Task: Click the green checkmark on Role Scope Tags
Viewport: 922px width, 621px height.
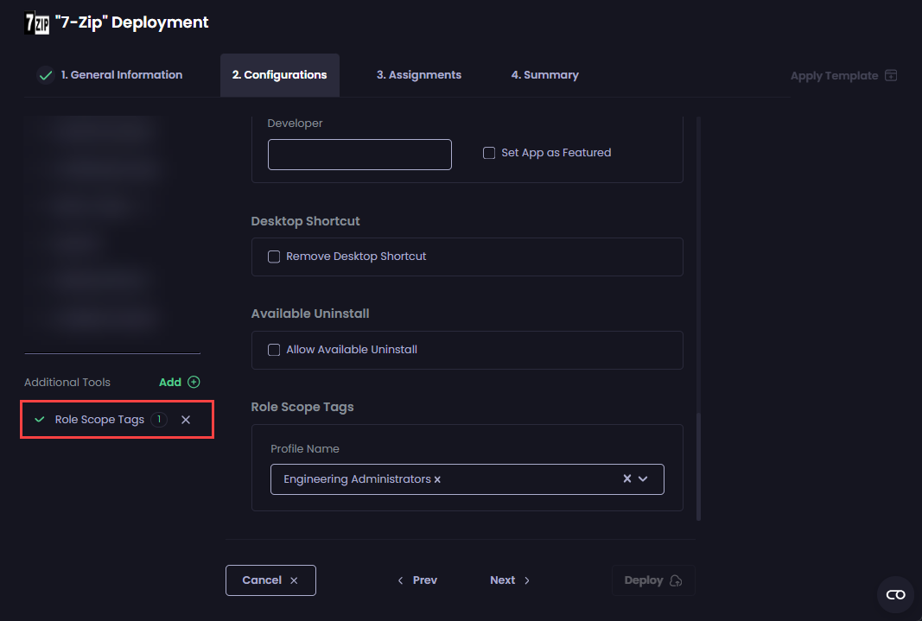Action: click(39, 419)
